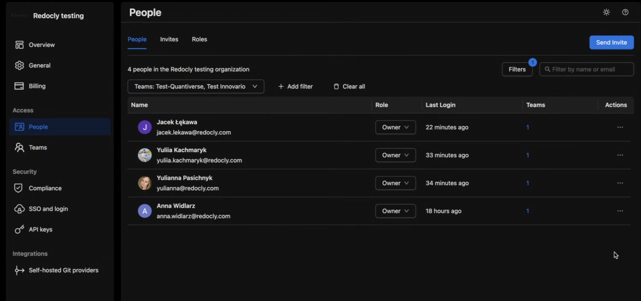Click the Self-hosted Git providers commit icon
Screen dimensions: 641x301
click(x=19, y=270)
